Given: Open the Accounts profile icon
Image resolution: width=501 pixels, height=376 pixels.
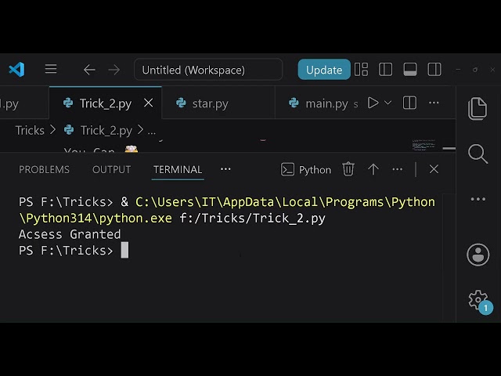Looking at the screenshot, I should tap(478, 255).
